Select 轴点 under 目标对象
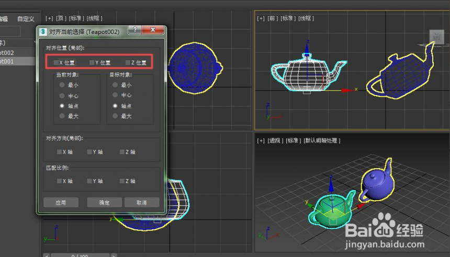 click(x=115, y=106)
